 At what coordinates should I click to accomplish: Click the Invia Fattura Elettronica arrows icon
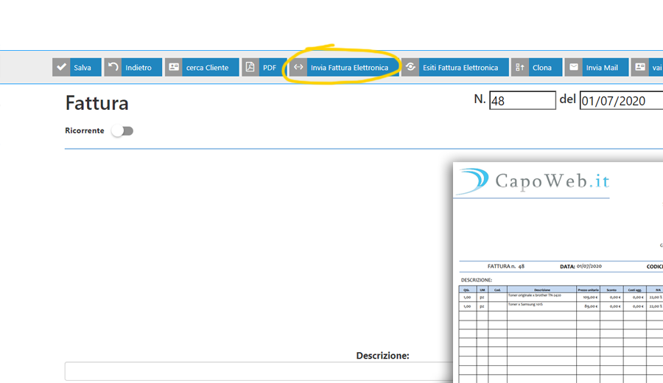point(298,67)
